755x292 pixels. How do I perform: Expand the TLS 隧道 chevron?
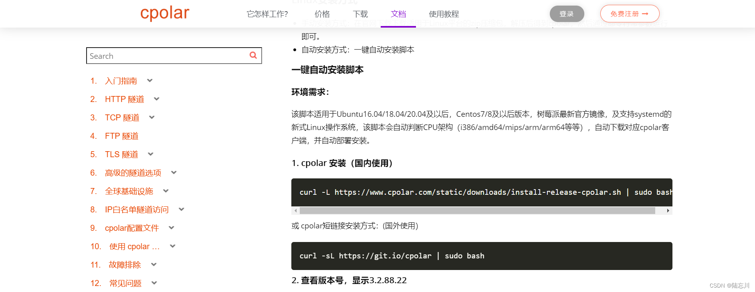click(151, 154)
